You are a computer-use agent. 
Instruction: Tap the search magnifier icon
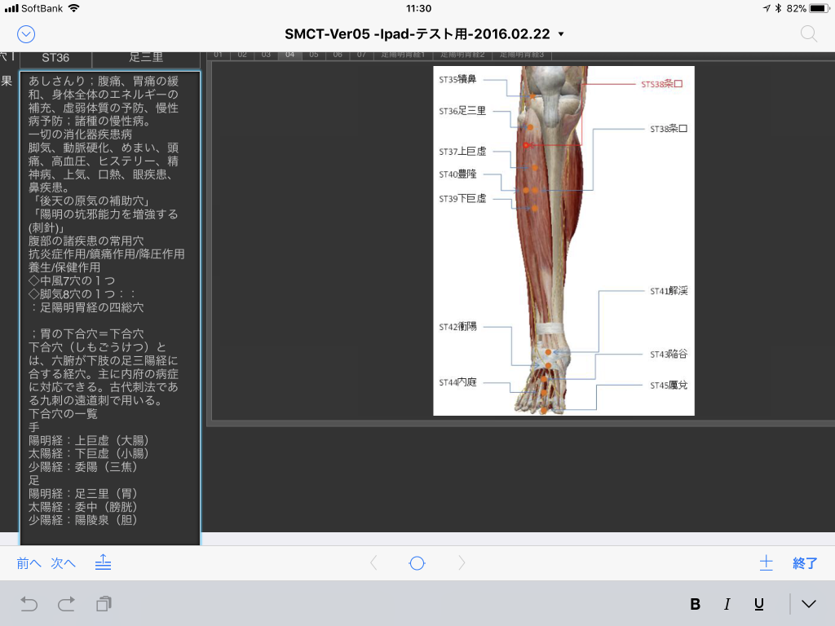(x=808, y=33)
